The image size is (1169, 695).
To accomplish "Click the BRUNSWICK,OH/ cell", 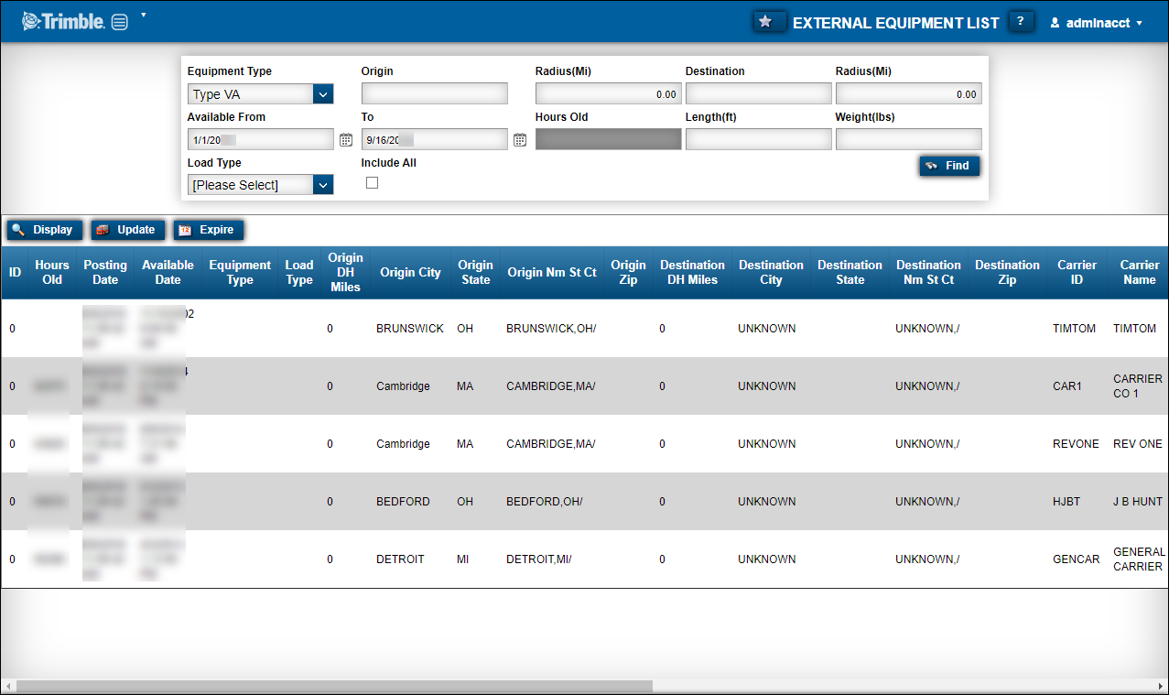I will (551, 329).
